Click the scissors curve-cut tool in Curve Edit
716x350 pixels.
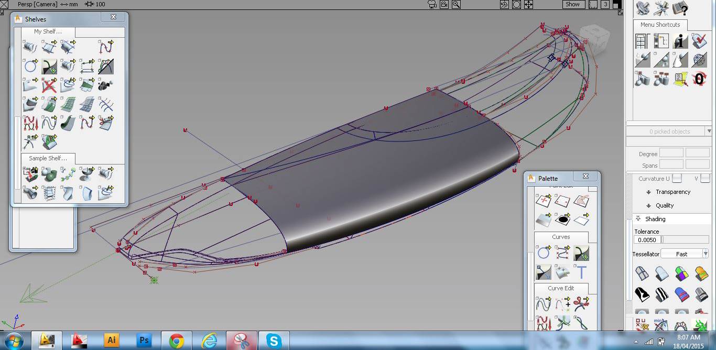[x=581, y=304]
